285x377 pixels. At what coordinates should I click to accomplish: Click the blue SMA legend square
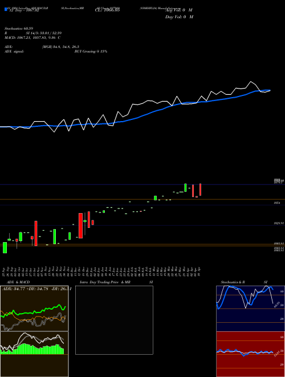[6, 9]
